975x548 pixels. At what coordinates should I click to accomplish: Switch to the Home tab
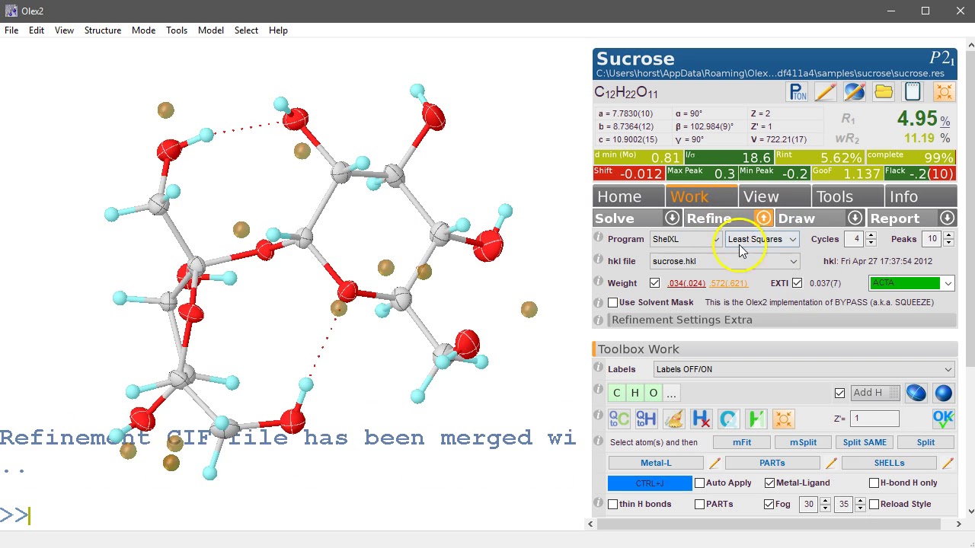(x=628, y=196)
